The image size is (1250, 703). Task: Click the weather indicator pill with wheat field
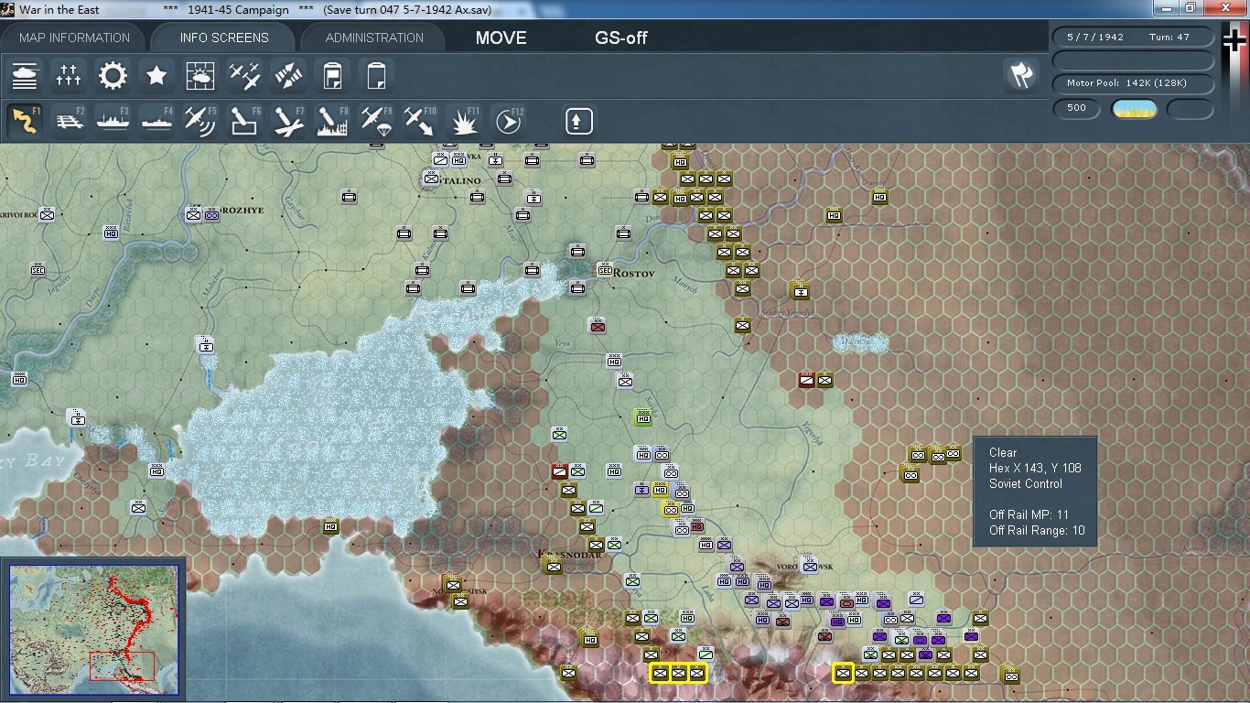tap(1134, 109)
